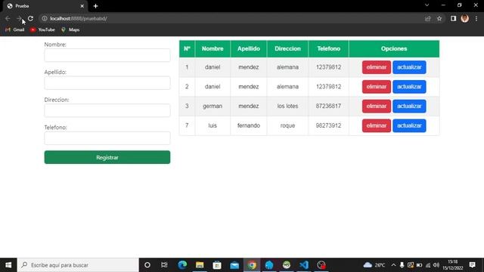
Task: Open the network icon in tray
Action: (x=428, y=265)
